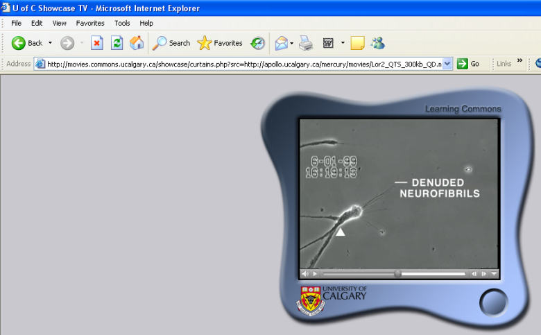Screen dimensions: 541x335
Task: Click the video progress slider knob
Action: click(x=397, y=274)
